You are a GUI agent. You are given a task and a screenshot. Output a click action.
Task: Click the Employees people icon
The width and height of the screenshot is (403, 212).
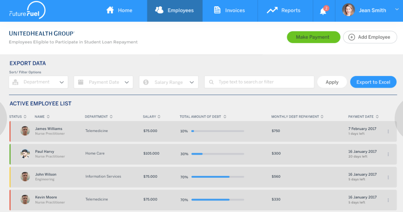pyautogui.click(x=159, y=10)
